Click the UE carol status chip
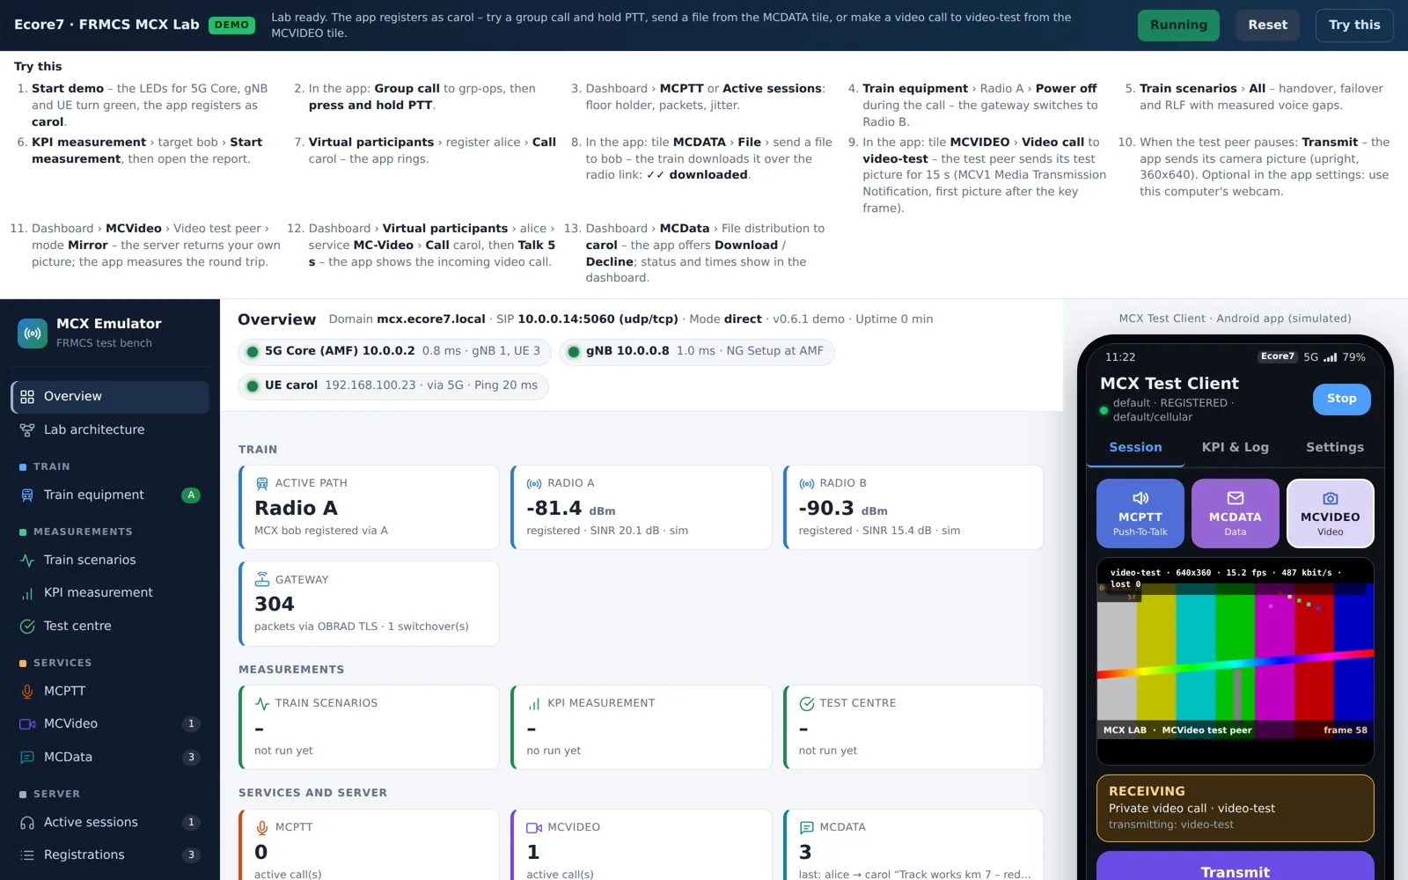Screen dimensions: 1408x880 click(x=392, y=385)
